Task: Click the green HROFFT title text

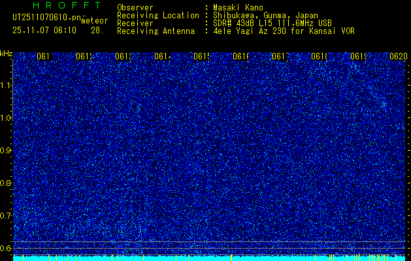Action: [x=67, y=5]
